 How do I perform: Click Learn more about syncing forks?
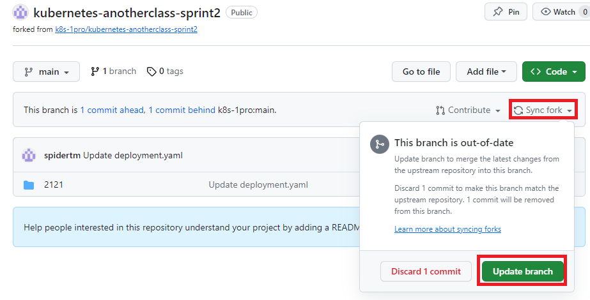click(x=447, y=229)
